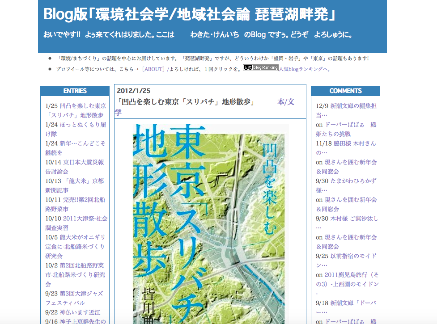Open entry 9/23 第3回大津ジャズフェスティバル
437x324 pixels.
pyautogui.click(x=74, y=298)
